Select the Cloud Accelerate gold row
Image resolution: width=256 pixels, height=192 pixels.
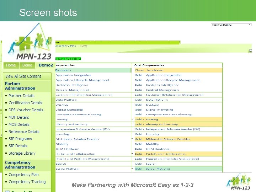[x=178, y=70]
